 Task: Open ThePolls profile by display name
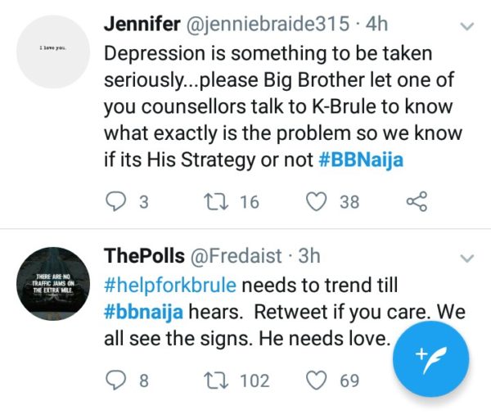pyautogui.click(x=143, y=256)
